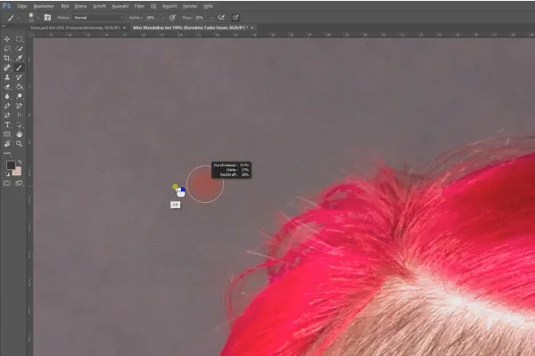Close the Miss Wandelbar document tab
The image size is (535, 356).
[x=252, y=28]
